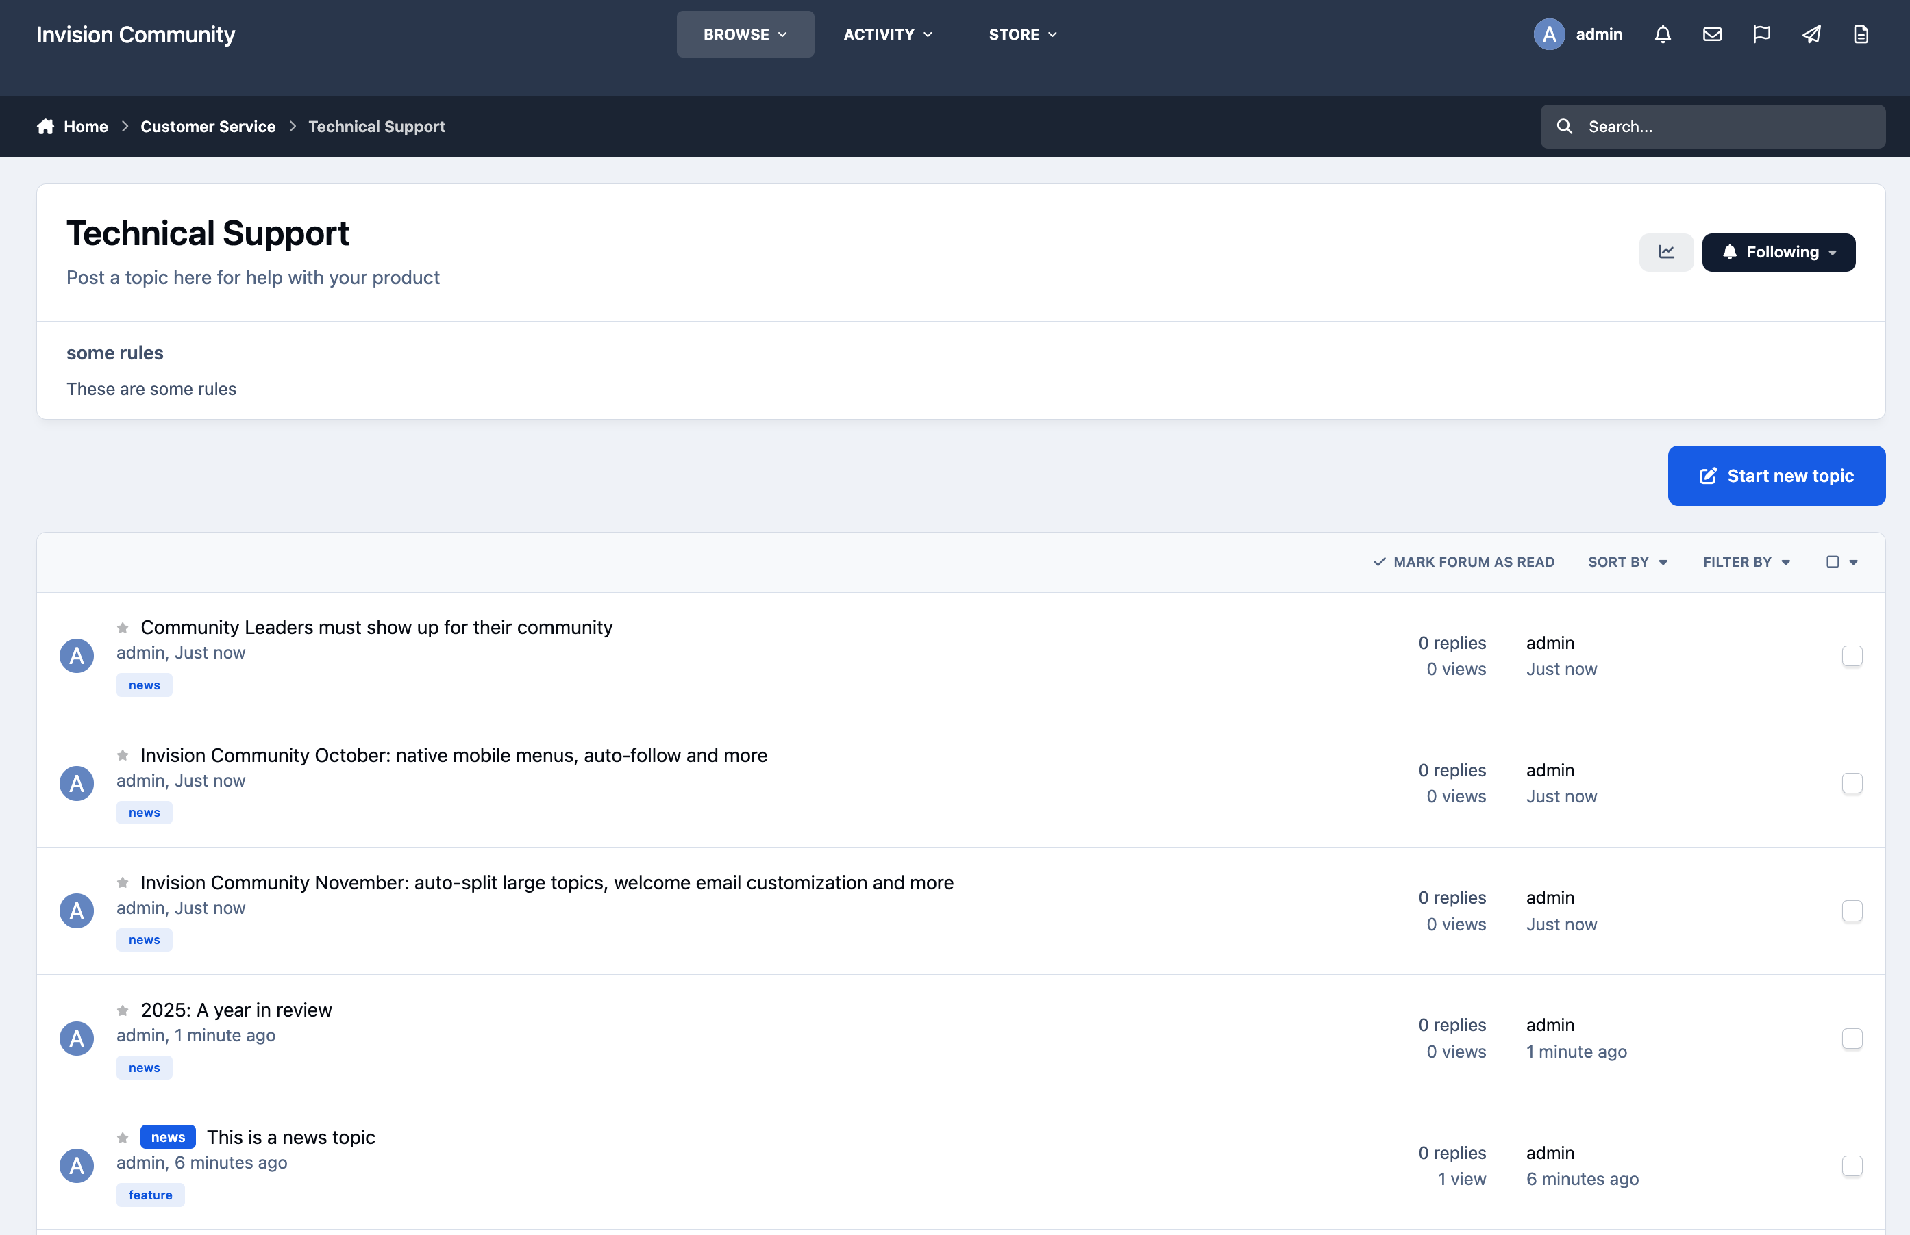Open the Following options dropdown
Viewport: 1910px width, 1235px height.
(1778, 252)
